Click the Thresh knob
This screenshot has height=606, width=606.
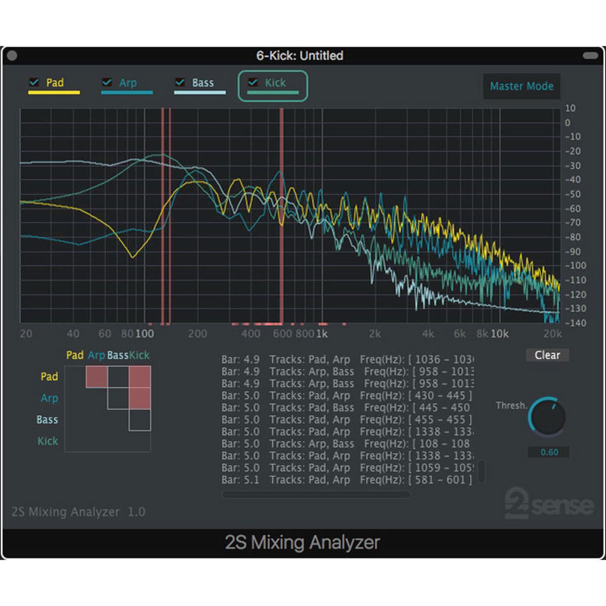click(547, 417)
